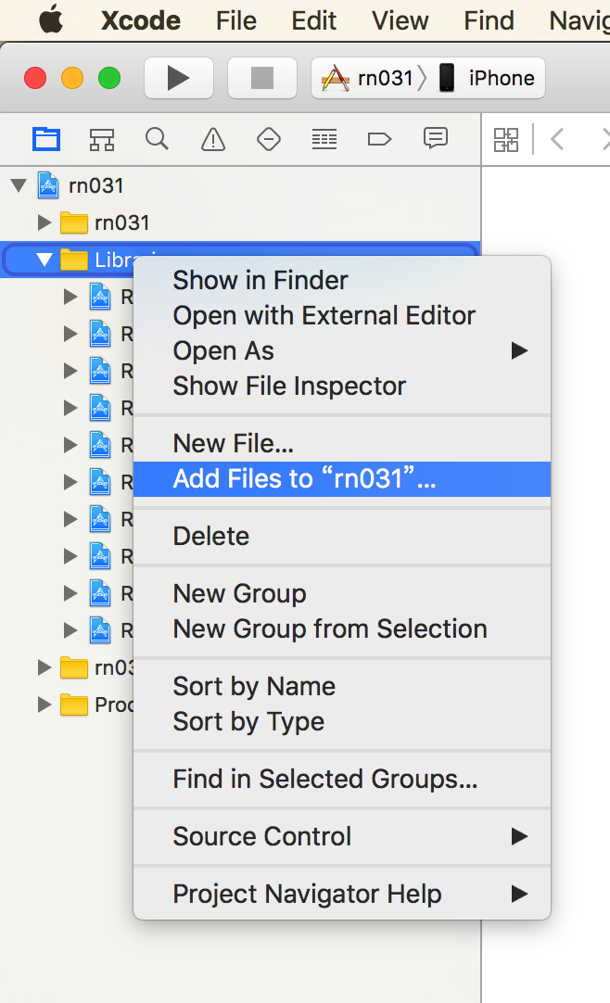Open the Find navigator magnifier icon
The image size is (610, 1003).
158,139
